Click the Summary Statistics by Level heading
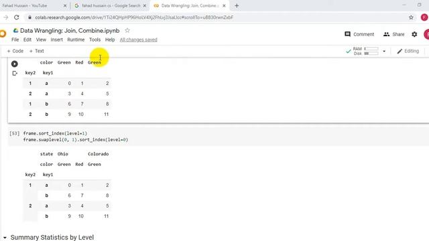The height and width of the screenshot is (241, 429). (x=52, y=238)
